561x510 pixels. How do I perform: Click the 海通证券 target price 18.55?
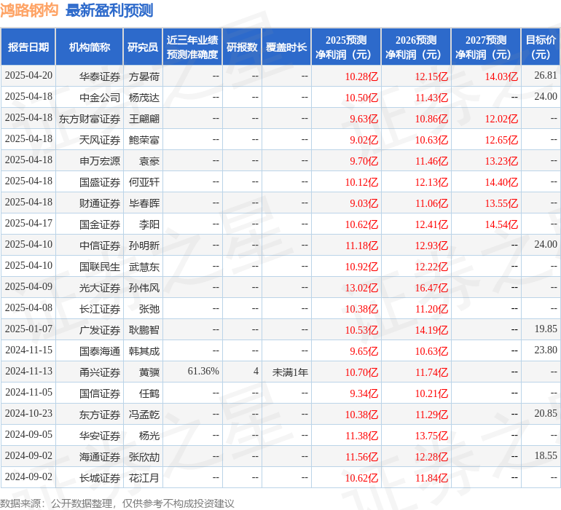click(545, 456)
